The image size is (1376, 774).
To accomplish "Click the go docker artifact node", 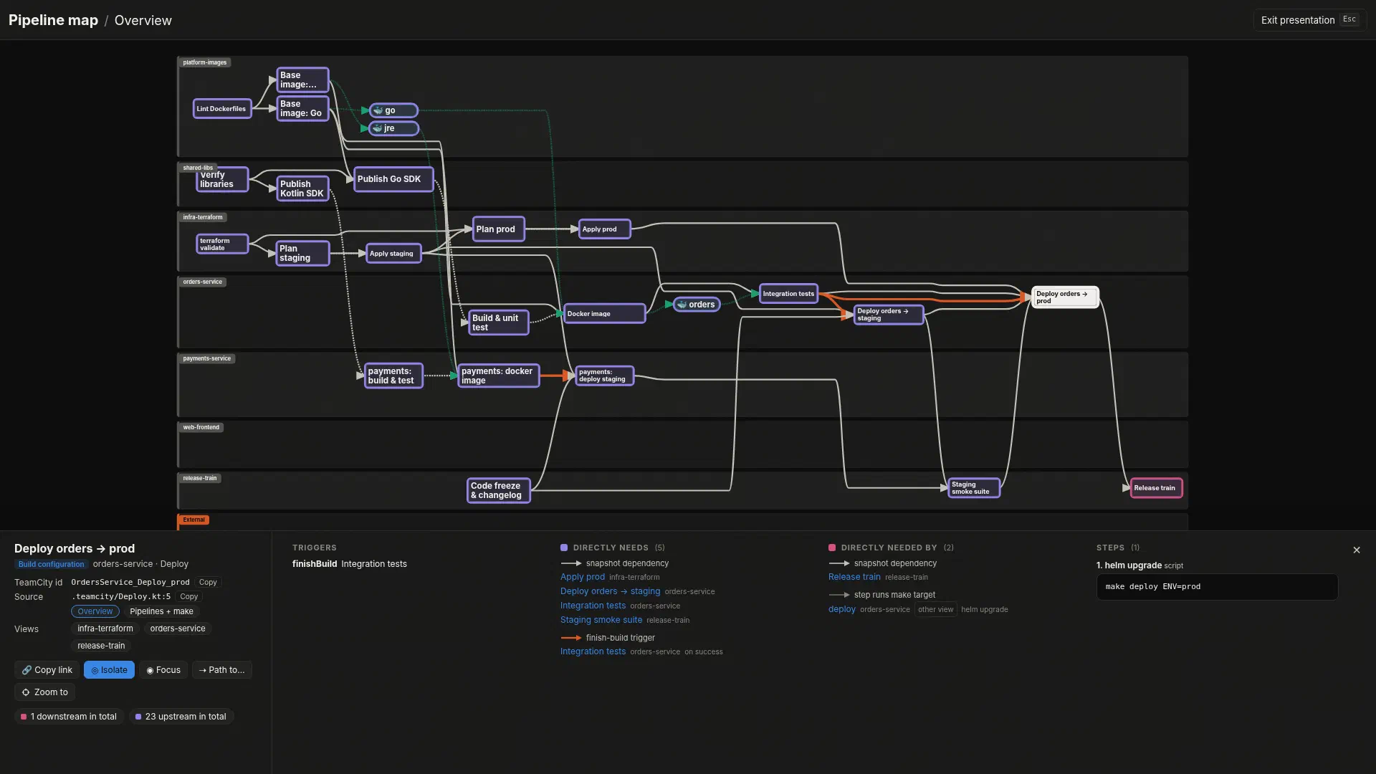I will [x=393, y=110].
